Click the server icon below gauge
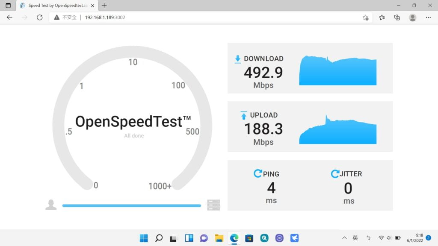Image resolution: width=438 pixels, height=246 pixels. tap(213, 205)
